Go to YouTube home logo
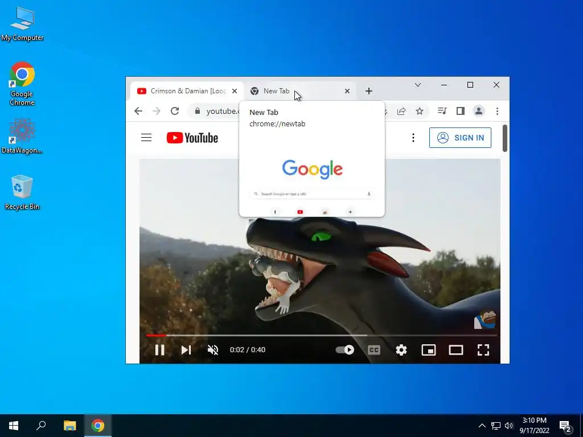 tap(192, 138)
